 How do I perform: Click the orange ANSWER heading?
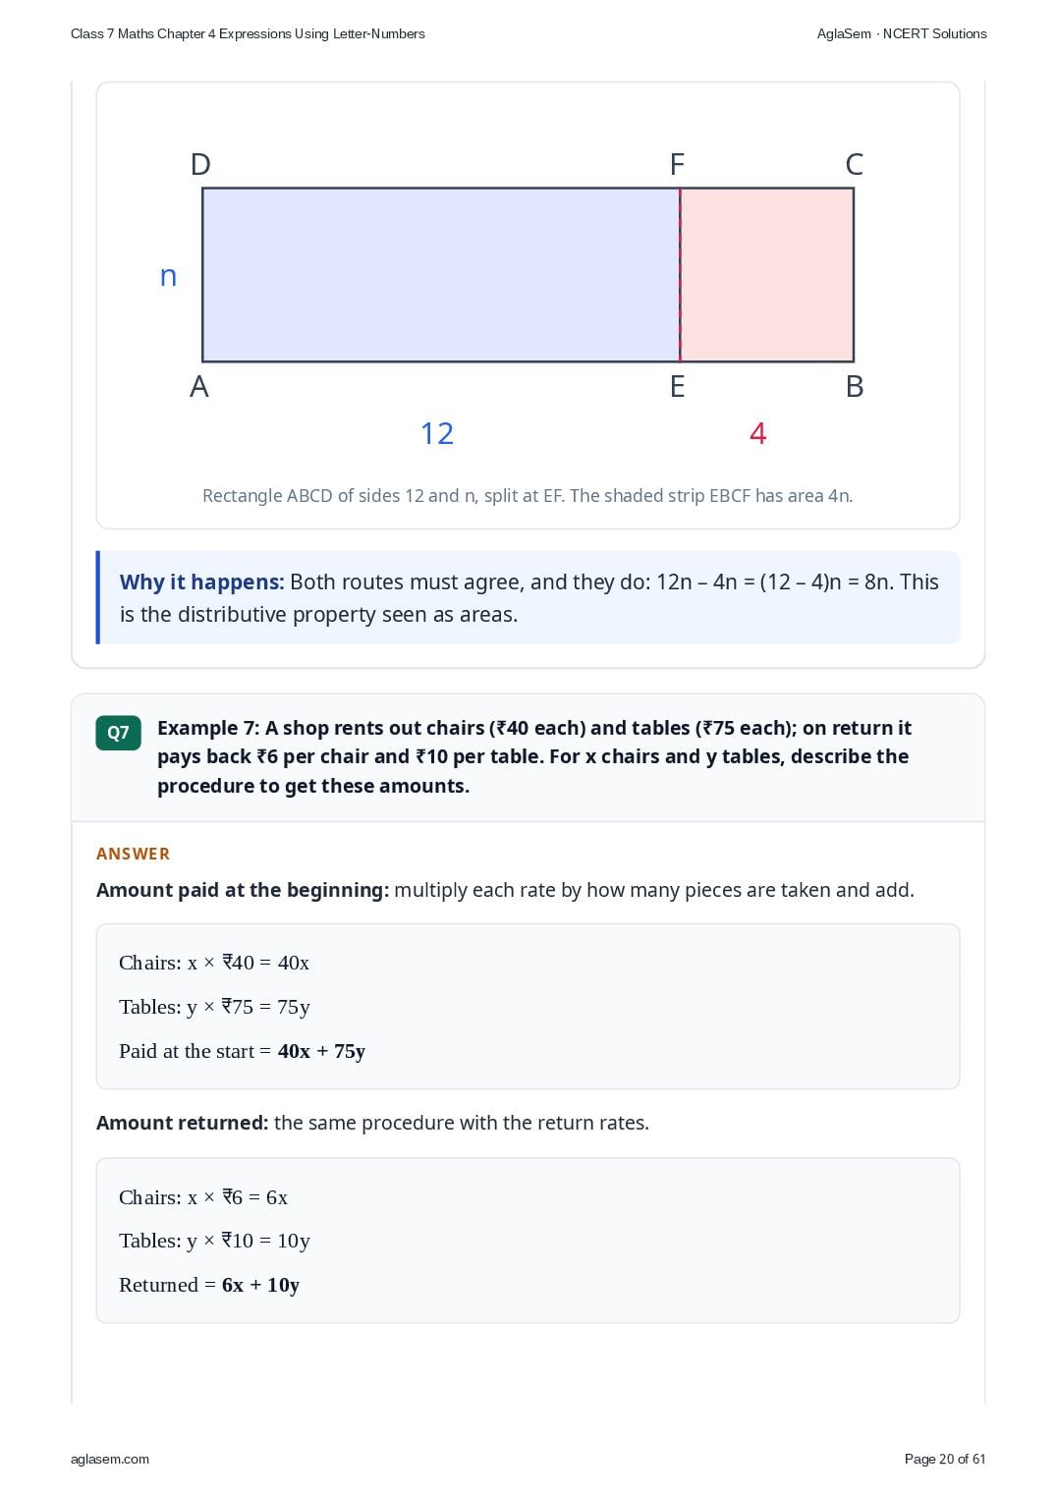coord(133,854)
